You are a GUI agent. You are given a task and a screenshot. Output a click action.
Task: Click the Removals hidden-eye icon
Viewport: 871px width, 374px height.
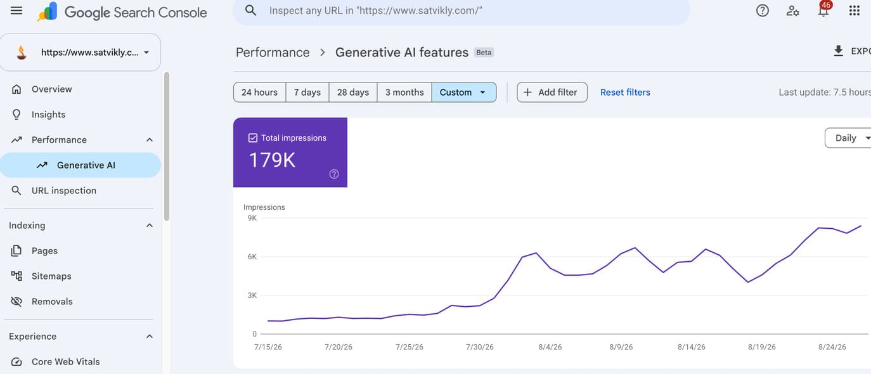[17, 301]
